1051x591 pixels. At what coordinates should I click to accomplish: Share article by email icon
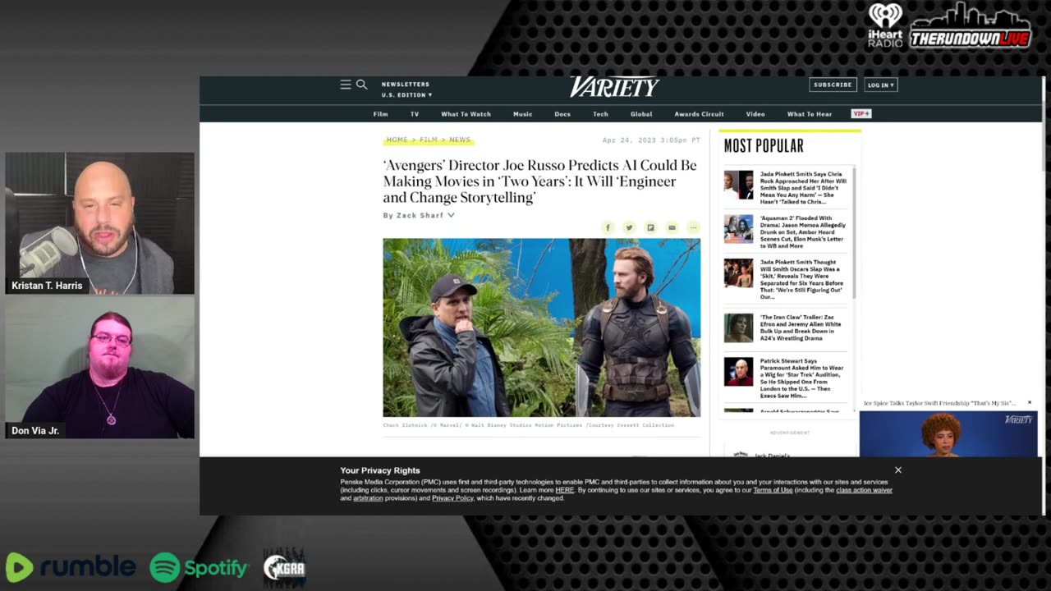672,227
